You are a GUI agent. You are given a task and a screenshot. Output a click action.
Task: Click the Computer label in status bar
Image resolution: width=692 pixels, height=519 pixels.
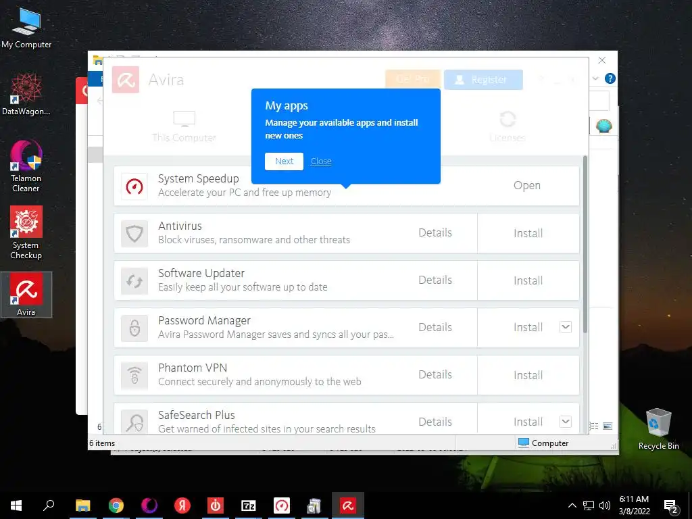pos(550,443)
